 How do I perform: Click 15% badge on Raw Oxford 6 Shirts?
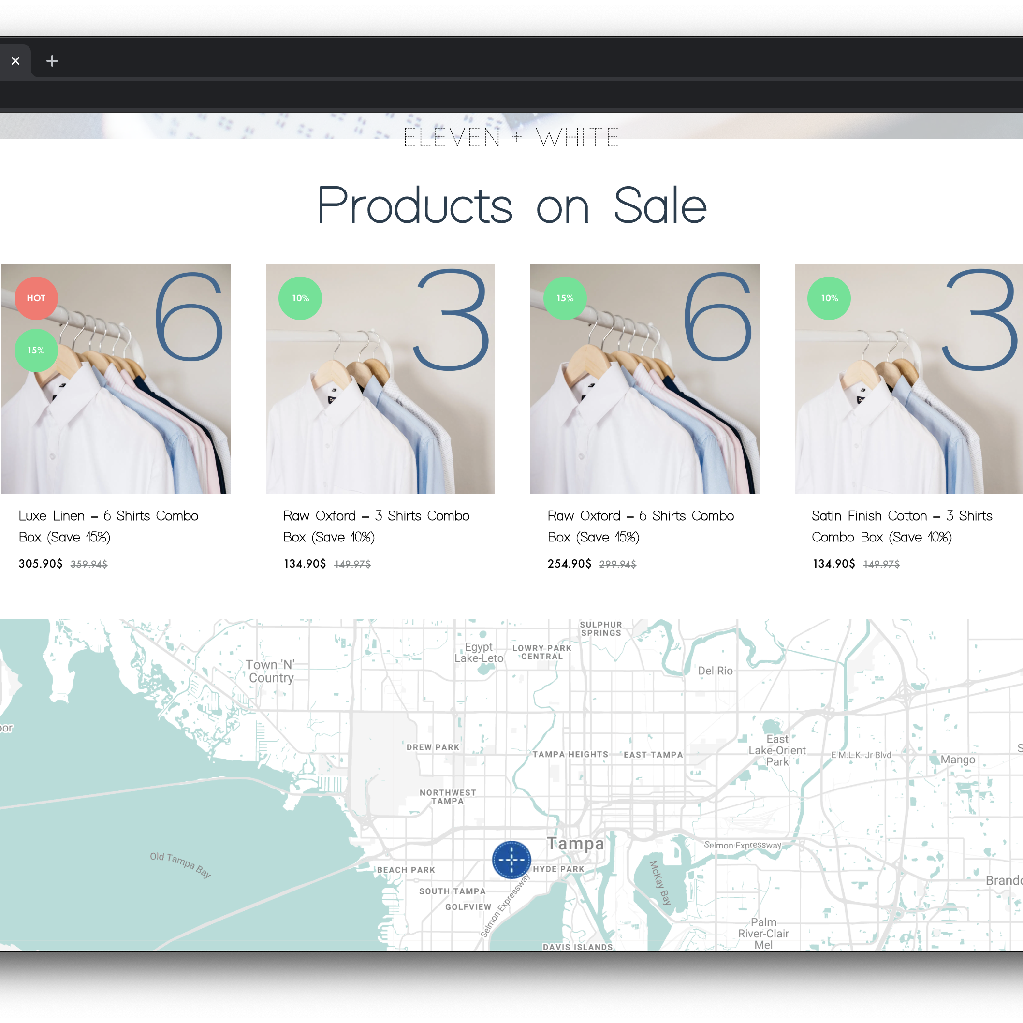[x=565, y=298]
